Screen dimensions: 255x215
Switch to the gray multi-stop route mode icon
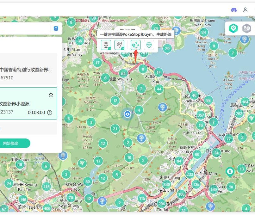click(x=247, y=28)
